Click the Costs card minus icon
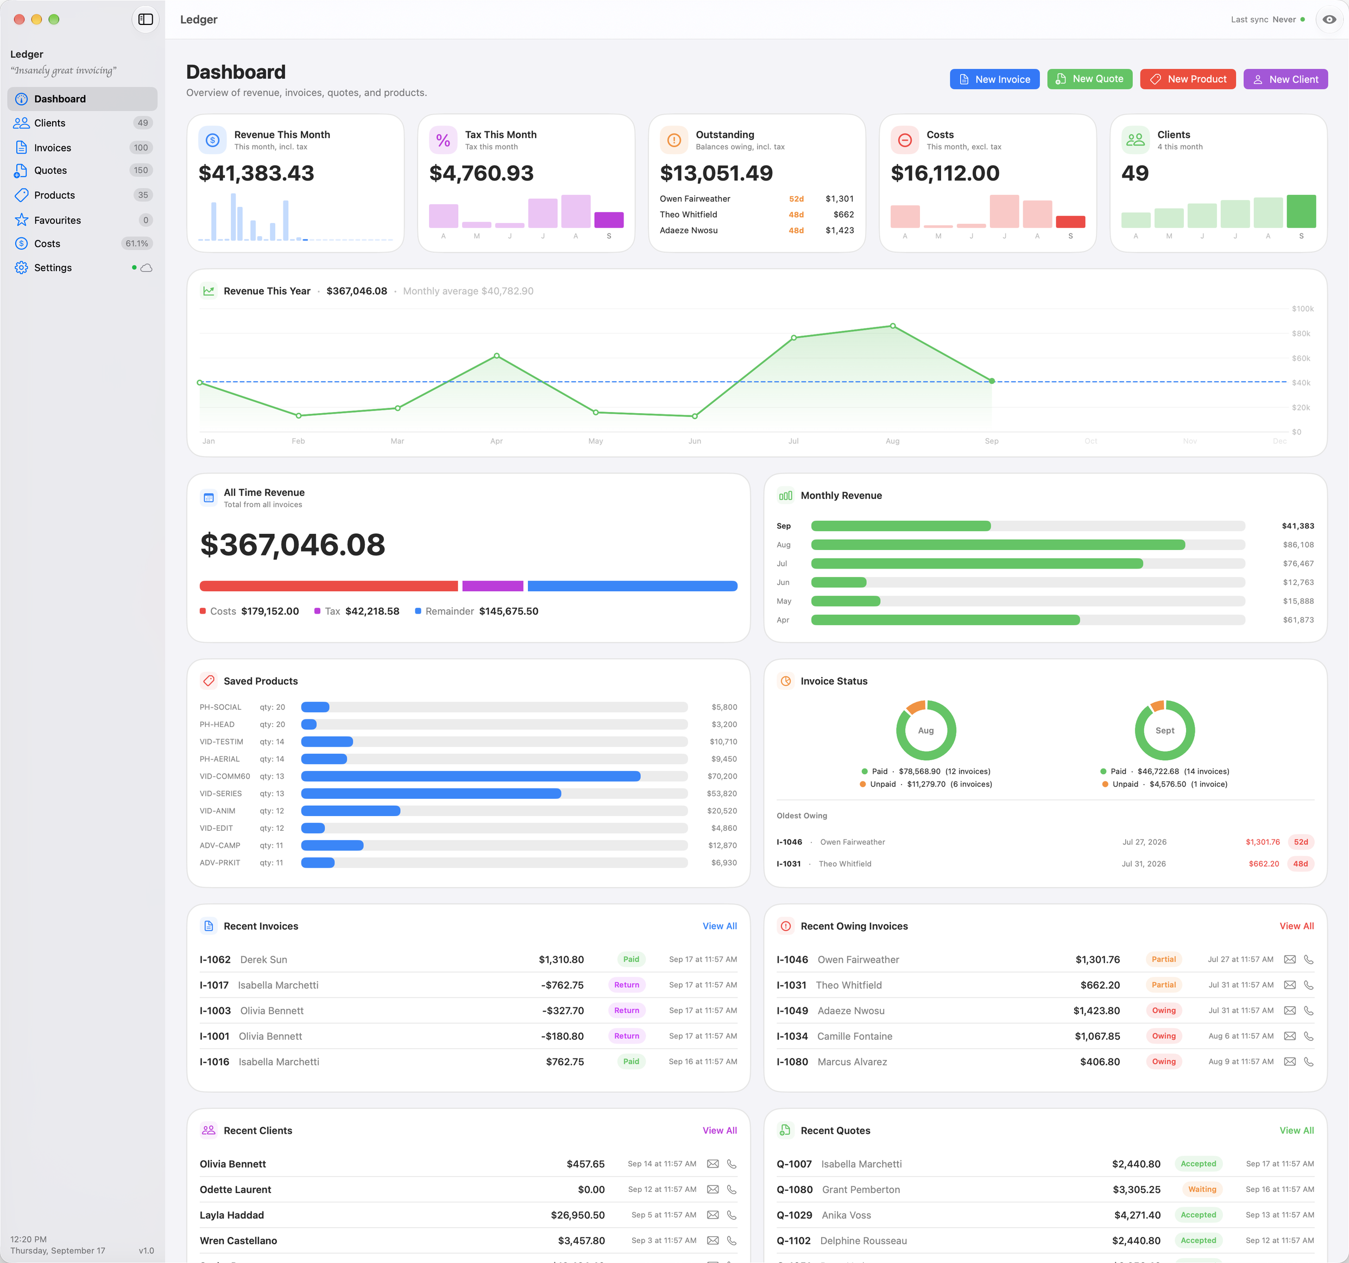This screenshot has width=1349, height=1263. 905,141
